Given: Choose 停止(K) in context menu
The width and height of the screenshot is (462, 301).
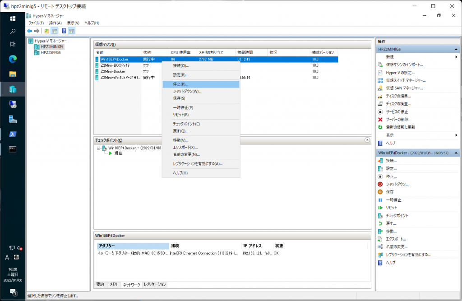Looking at the screenshot, I should 201,84.
